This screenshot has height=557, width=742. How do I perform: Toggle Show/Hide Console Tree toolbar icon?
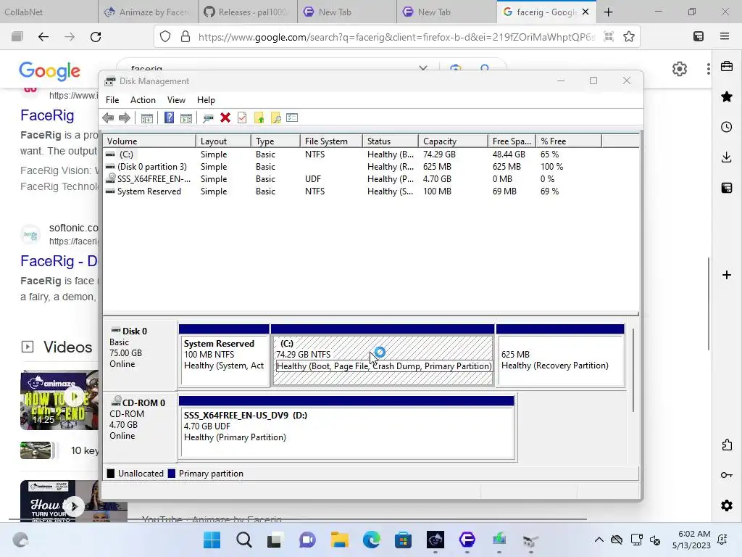pos(147,118)
